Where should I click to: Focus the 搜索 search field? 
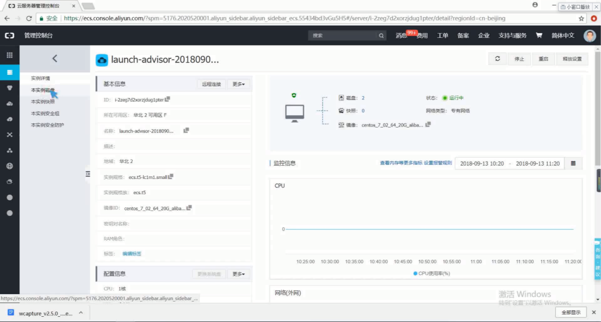coord(342,36)
